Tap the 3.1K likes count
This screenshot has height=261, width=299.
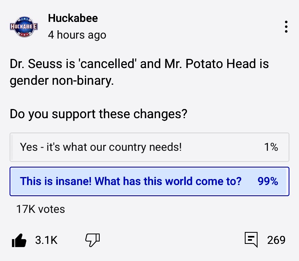[46, 240]
